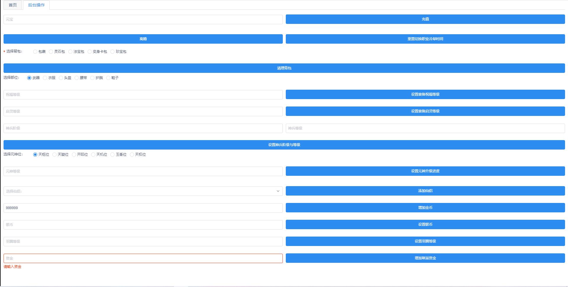This screenshot has height=287, width=568.
Task: Click 设置装备启灵等级 button
Action: (425, 111)
